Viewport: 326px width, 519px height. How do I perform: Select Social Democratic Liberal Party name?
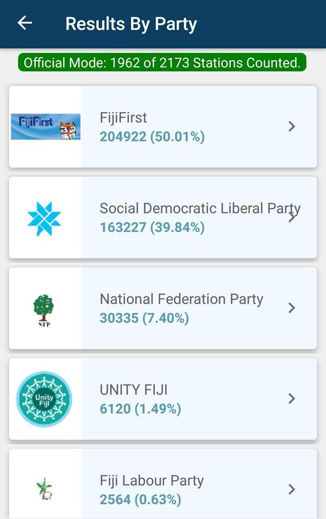point(200,209)
